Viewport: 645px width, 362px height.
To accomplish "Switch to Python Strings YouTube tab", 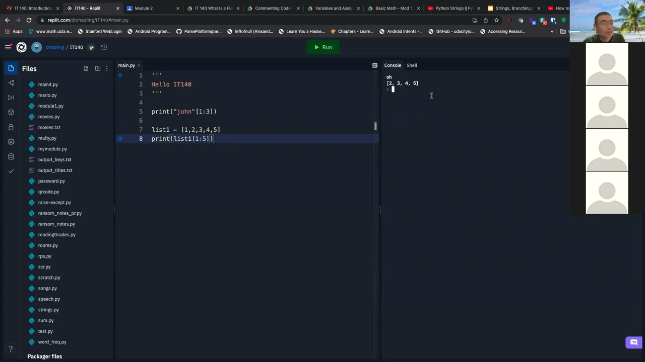I will tap(453, 8).
